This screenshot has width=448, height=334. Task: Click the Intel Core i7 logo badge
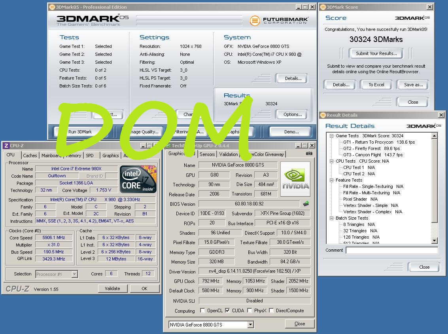click(x=138, y=179)
